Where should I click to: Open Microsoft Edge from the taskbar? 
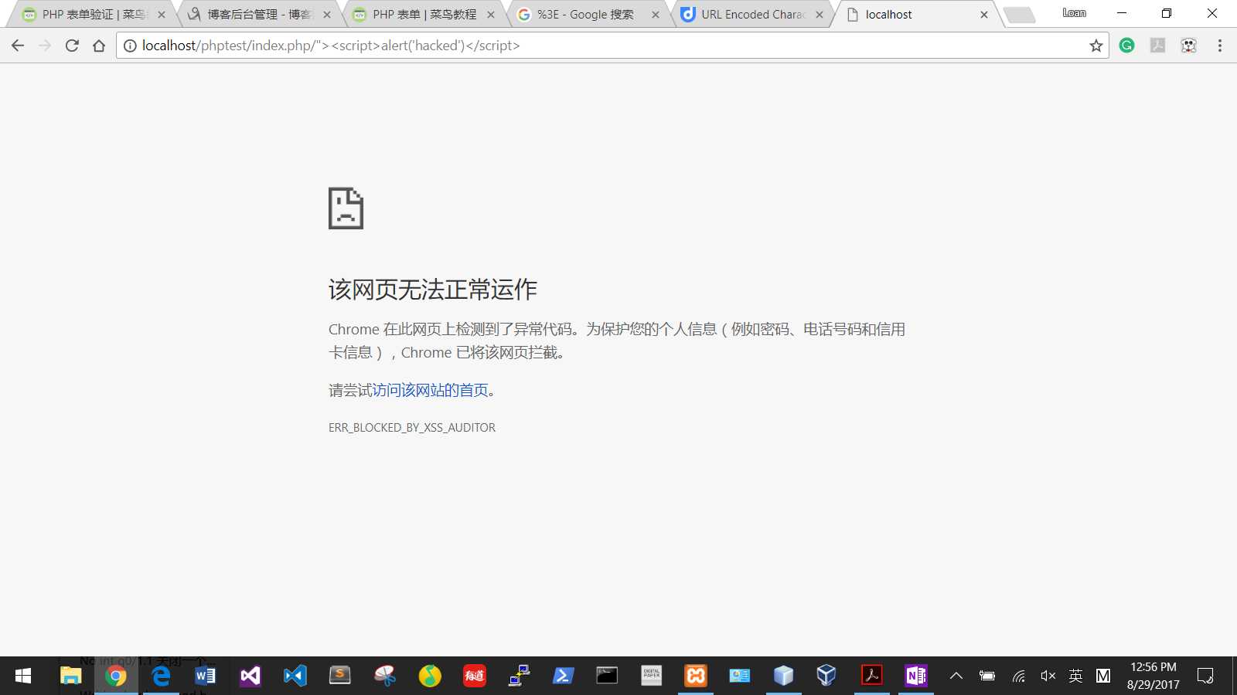(161, 676)
